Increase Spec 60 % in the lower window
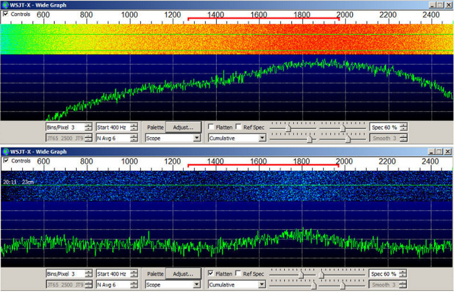The image size is (454, 292). pyautogui.click(x=403, y=272)
